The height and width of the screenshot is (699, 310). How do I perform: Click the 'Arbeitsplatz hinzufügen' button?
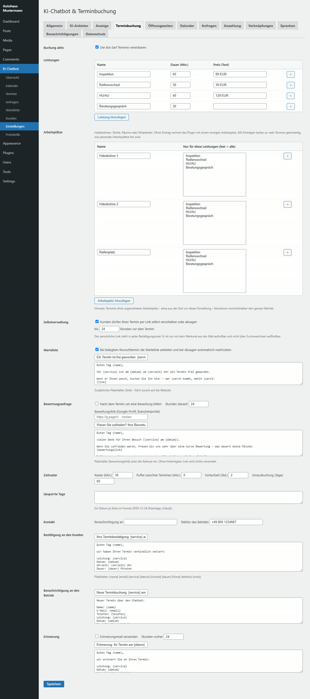[114, 301]
